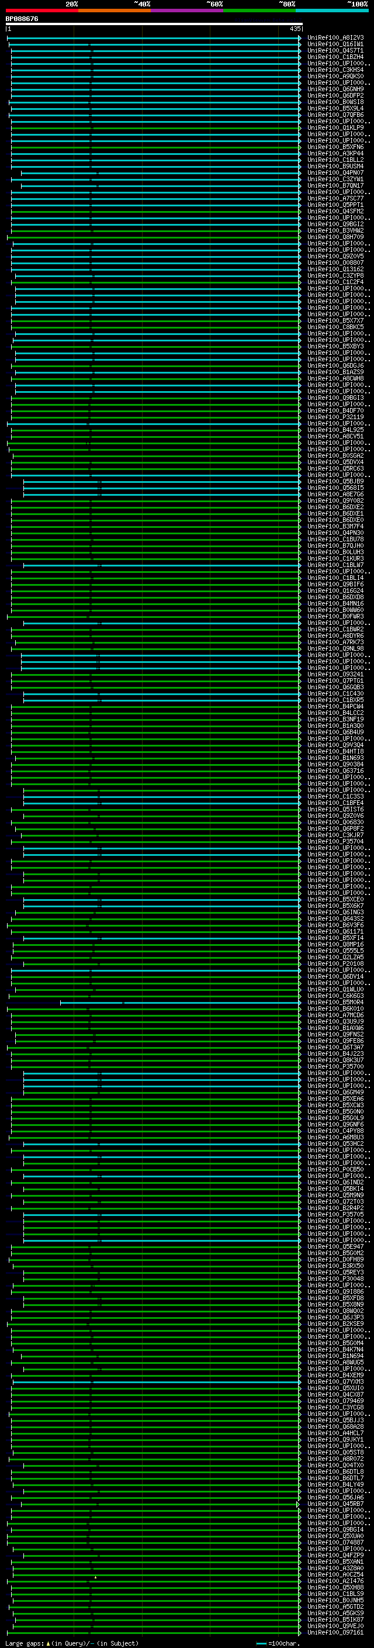Select label UniRef100_Q6DFP2
The image size is (374, 1648).
pos(335,95)
